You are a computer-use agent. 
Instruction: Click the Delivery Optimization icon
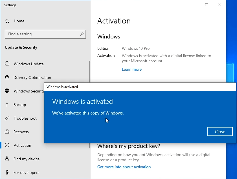tap(7, 77)
